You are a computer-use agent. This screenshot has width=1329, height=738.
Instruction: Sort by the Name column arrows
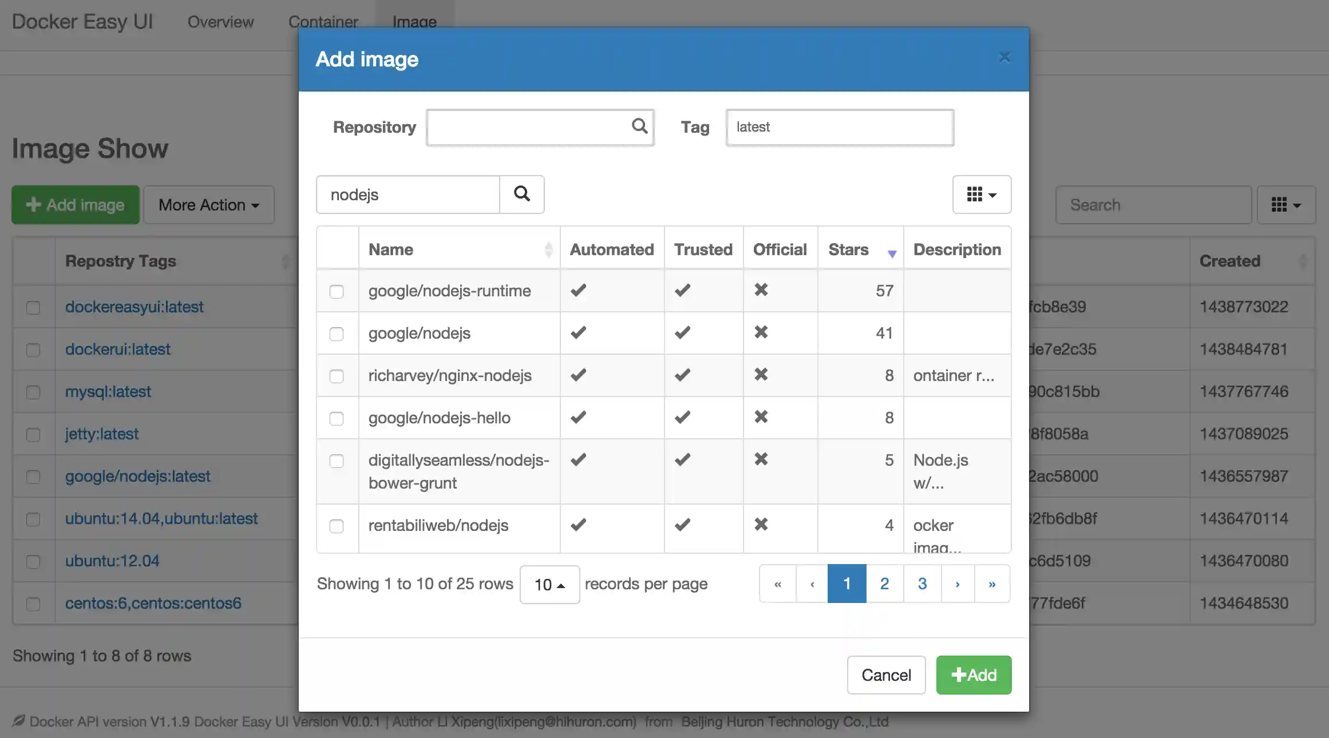coord(548,250)
